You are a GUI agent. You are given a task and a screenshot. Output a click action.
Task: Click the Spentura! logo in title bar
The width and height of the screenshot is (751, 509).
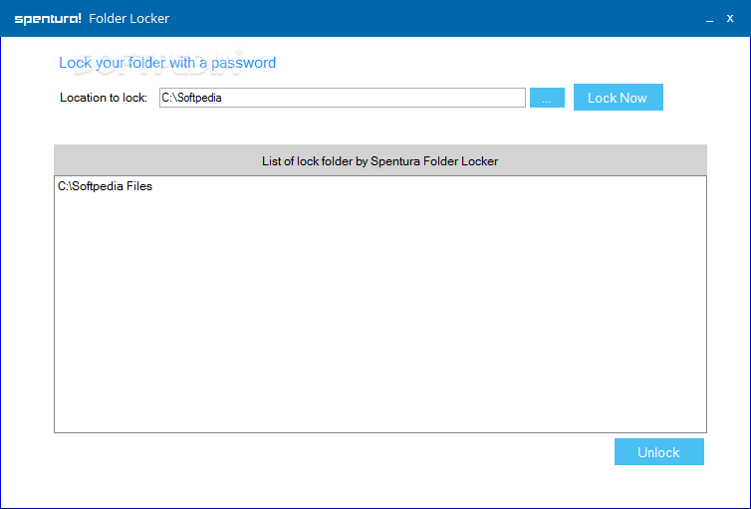(x=48, y=19)
